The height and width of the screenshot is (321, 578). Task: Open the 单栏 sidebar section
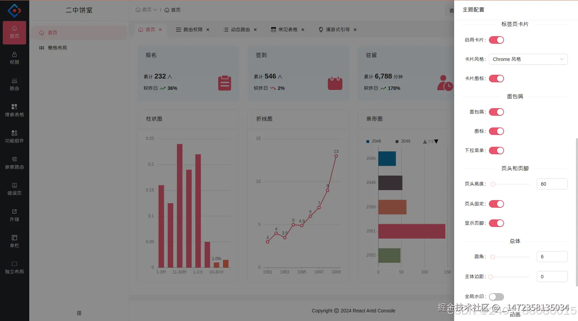(x=14, y=242)
